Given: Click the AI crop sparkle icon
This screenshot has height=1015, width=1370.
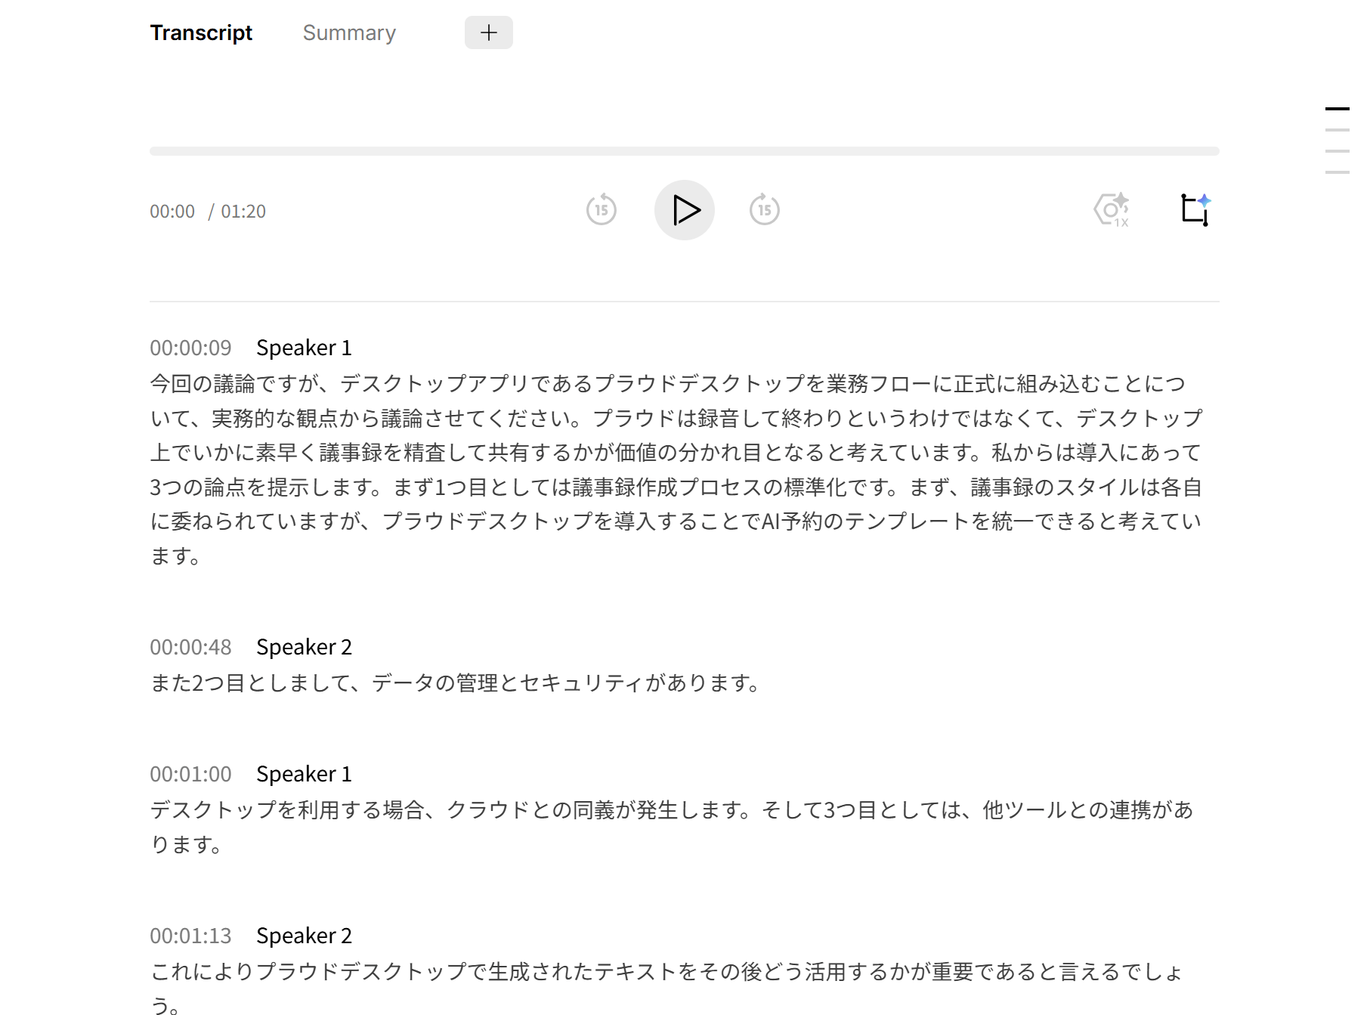Looking at the screenshot, I should coord(1195,210).
